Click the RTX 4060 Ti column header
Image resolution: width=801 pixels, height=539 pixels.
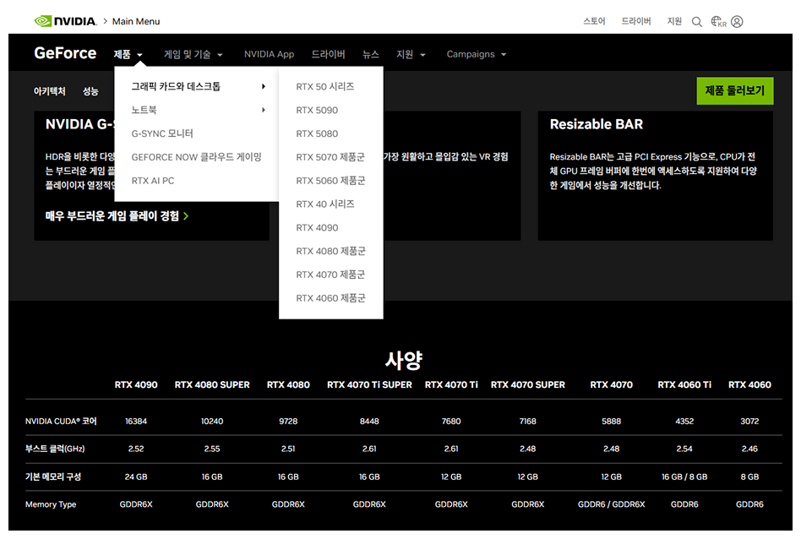pos(684,384)
